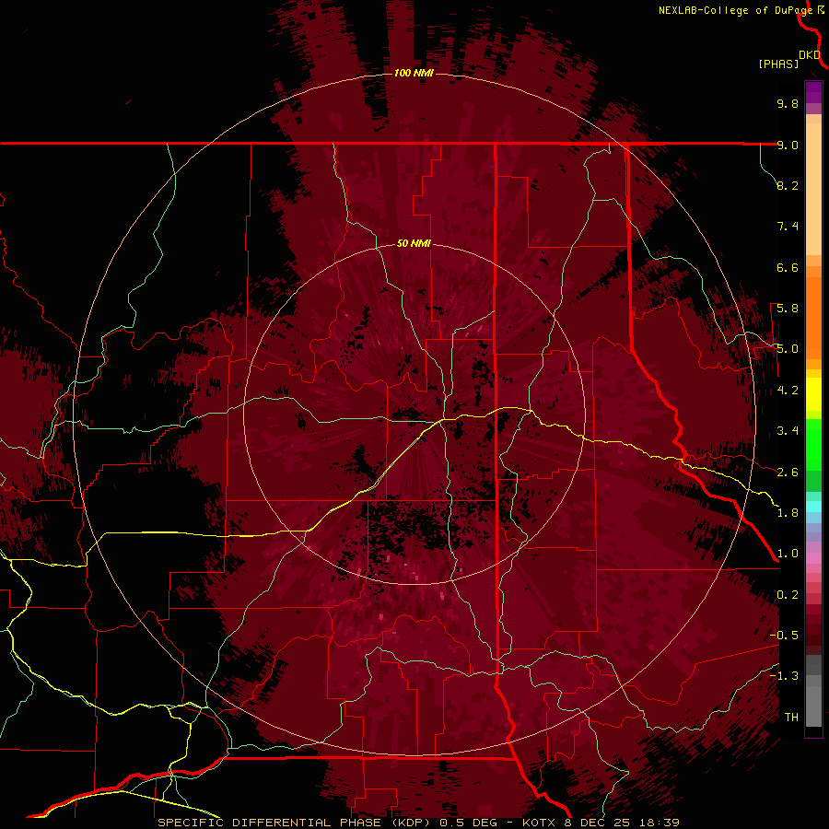Viewport: 829px width, 829px height.
Task: Click the 0.2 legend value
Action: 788,595
